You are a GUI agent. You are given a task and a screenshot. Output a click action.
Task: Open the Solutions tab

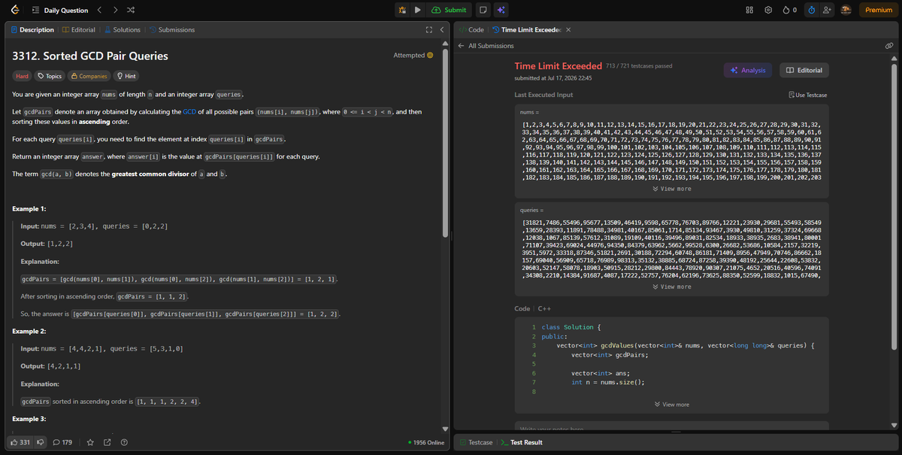[x=122, y=29]
